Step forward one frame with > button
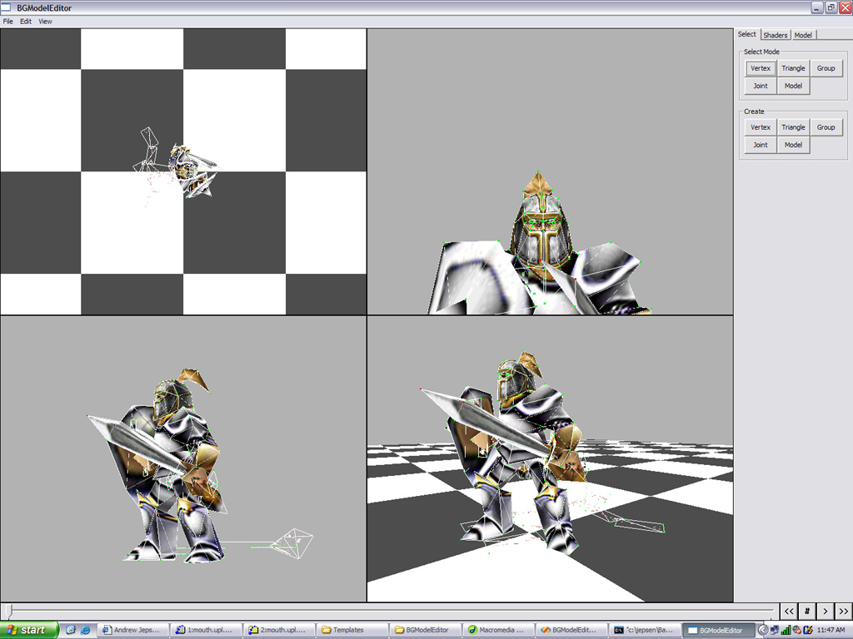This screenshot has height=639, width=853. click(x=825, y=611)
